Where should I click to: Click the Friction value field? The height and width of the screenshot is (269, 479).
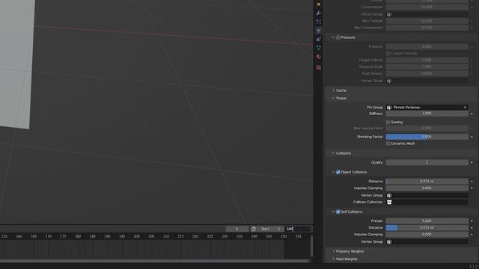point(427,220)
